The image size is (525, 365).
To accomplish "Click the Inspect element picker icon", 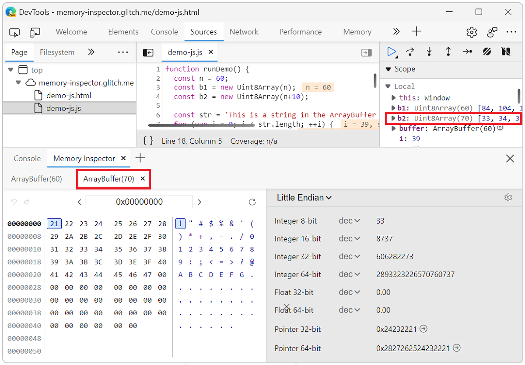I will pos(14,32).
